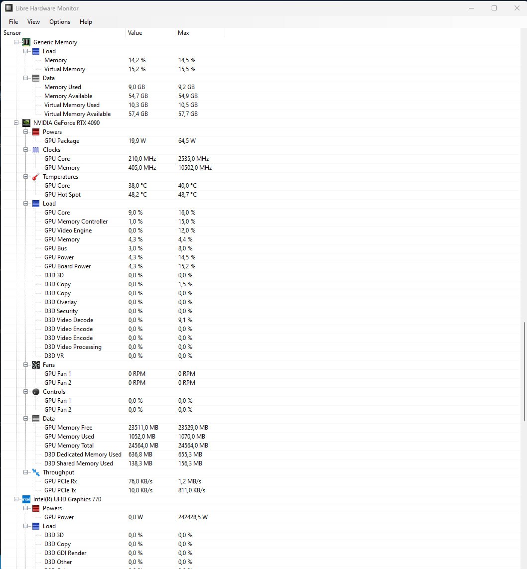
Task: Select the GPU Bus load row
Action: [260, 248]
